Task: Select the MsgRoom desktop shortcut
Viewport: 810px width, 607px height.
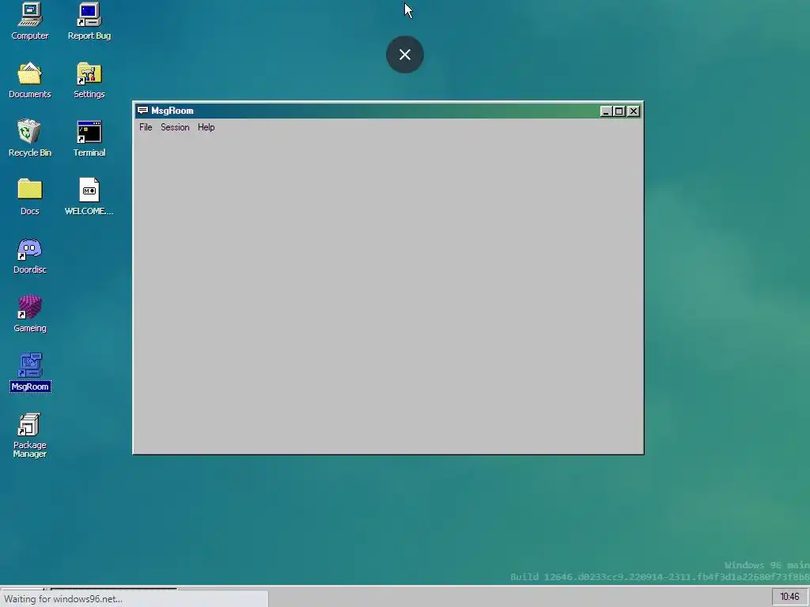Action: click(x=30, y=372)
